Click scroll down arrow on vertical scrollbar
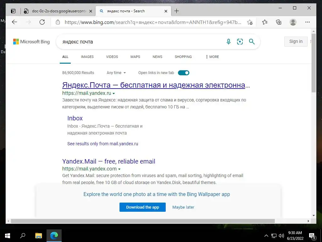 coord(314,216)
